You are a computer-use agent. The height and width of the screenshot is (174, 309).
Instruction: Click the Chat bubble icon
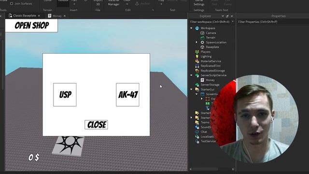click(197, 132)
